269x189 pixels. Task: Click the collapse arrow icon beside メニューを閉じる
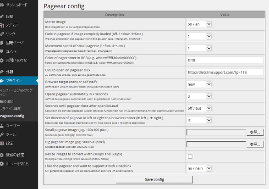pos(1,164)
